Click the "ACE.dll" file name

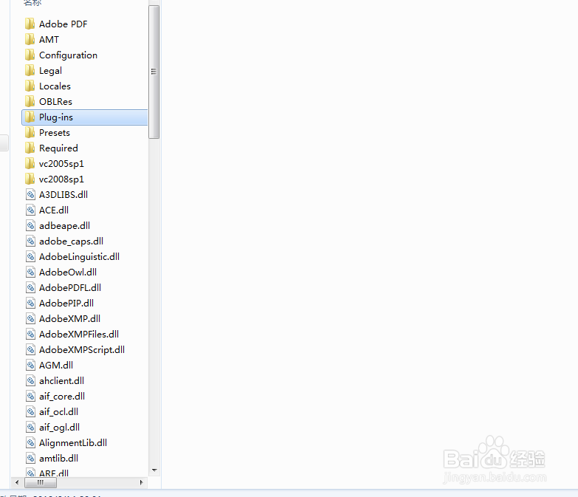click(x=54, y=210)
